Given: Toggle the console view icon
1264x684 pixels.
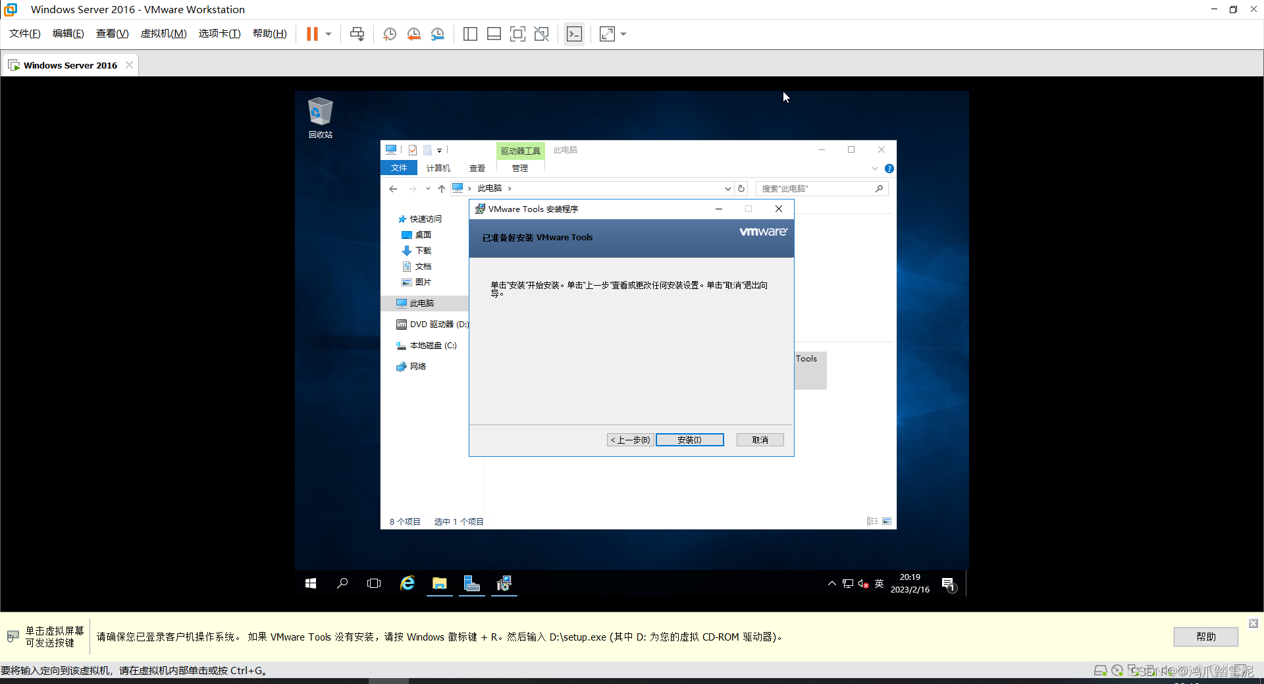Looking at the screenshot, I should 574,34.
